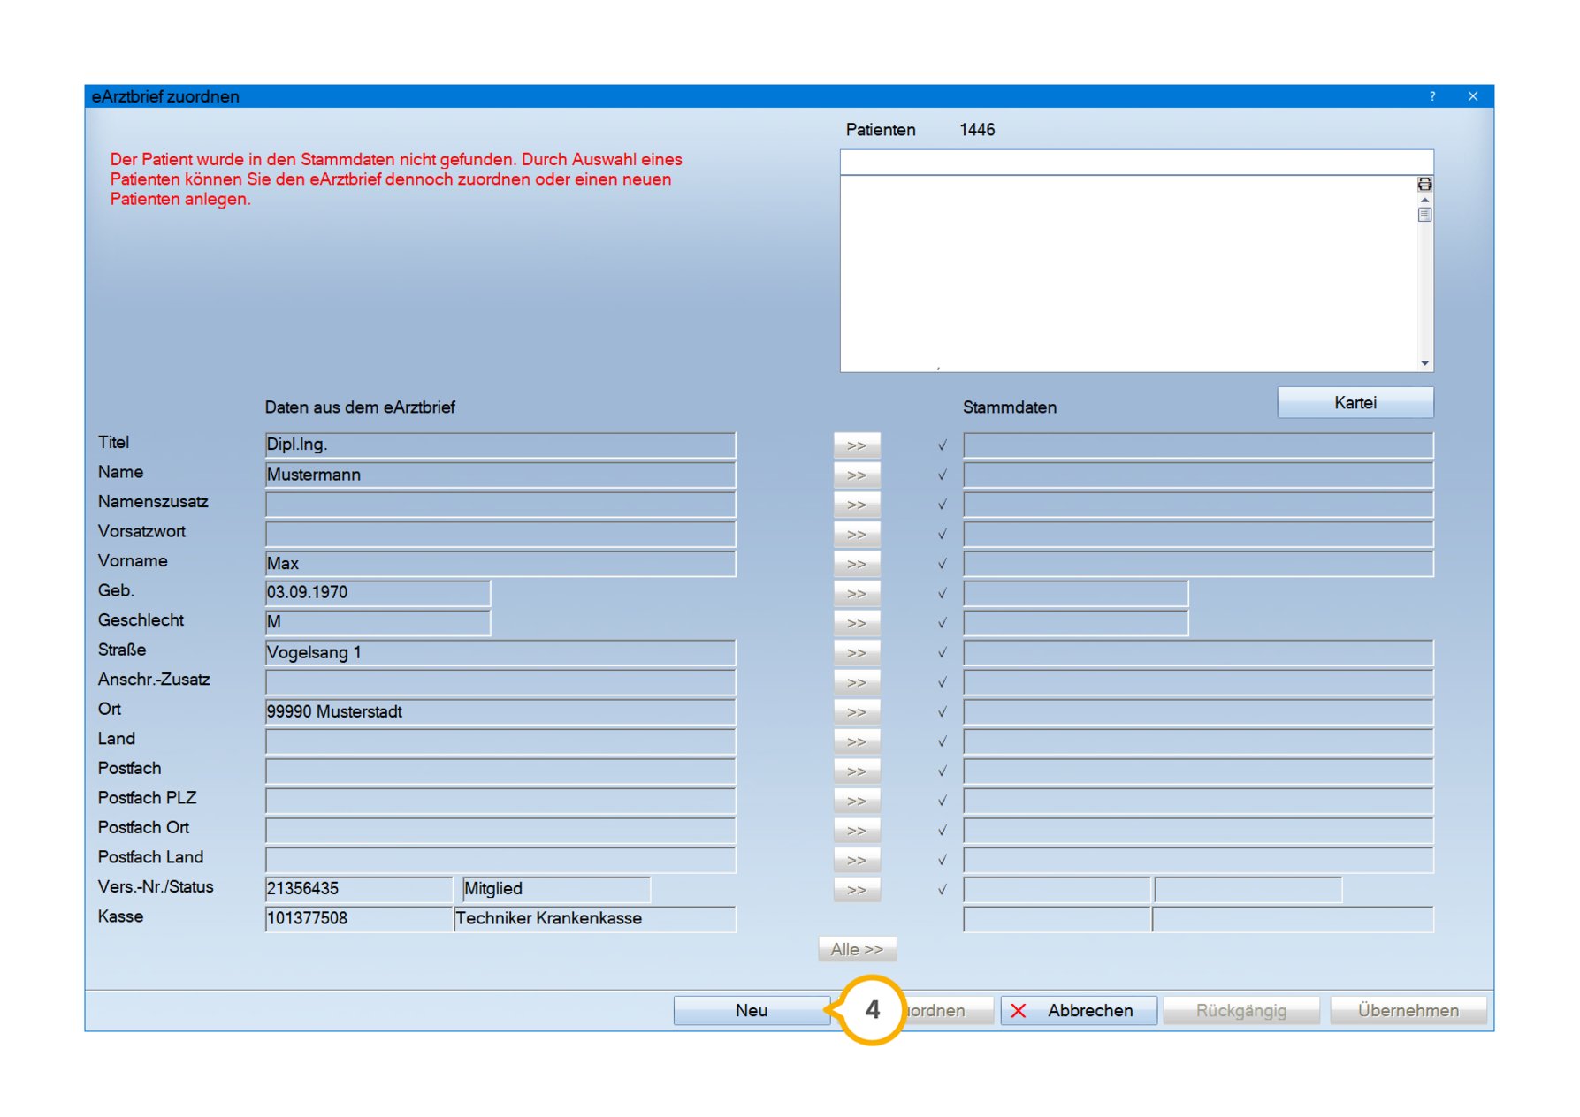The width and height of the screenshot is (1580, 1117).
Task: Transfer Anschr.-Zusatz with its >> button
Action: click(856, 682)
